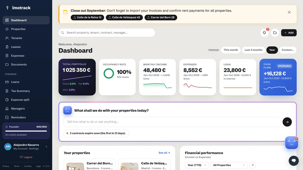Submit the Imo prompt with the arrow button
Screen dimensions: 303x170
(287, 122)
